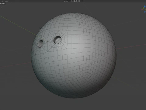This screenshot has height=110, width=146.
Task: Open the Add menu in the viewport header
Action: [2, 1]
